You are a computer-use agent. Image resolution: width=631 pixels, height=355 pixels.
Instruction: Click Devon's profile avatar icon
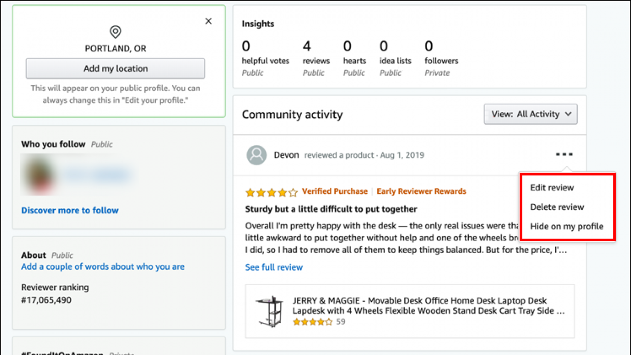click(x=256, y=154)
